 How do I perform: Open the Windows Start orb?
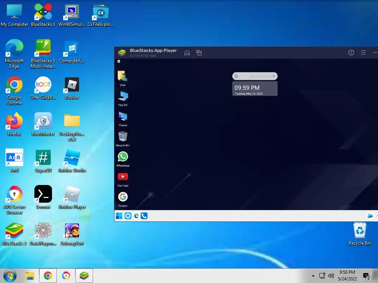[10, 276]
